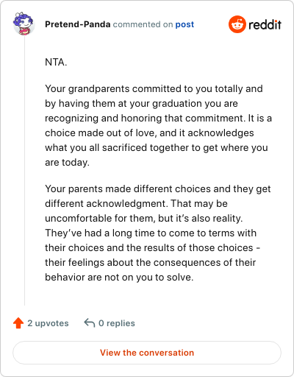
Task: Click the reply arrow icon
Action: [x=90, y=323]
